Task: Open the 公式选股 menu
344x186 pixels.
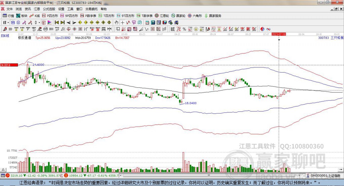Action: tap(49, 9)
